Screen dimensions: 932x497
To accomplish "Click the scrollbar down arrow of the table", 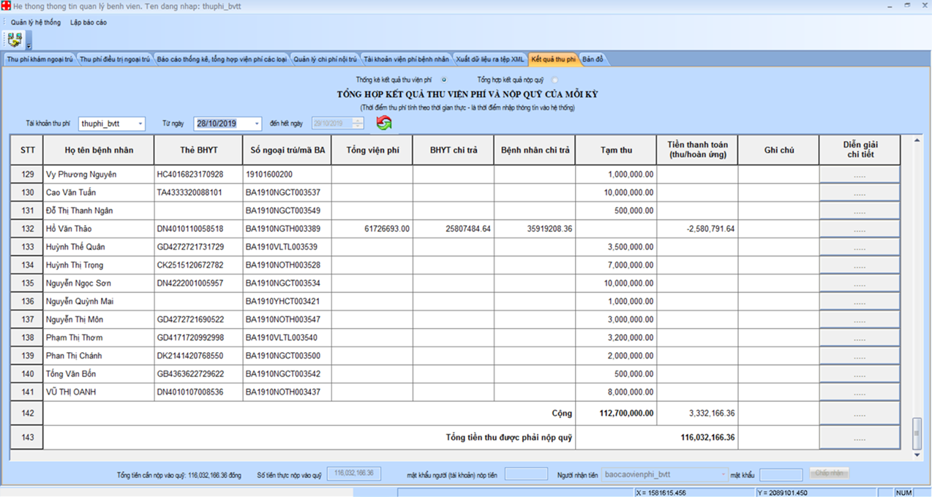I will (917, 455).
